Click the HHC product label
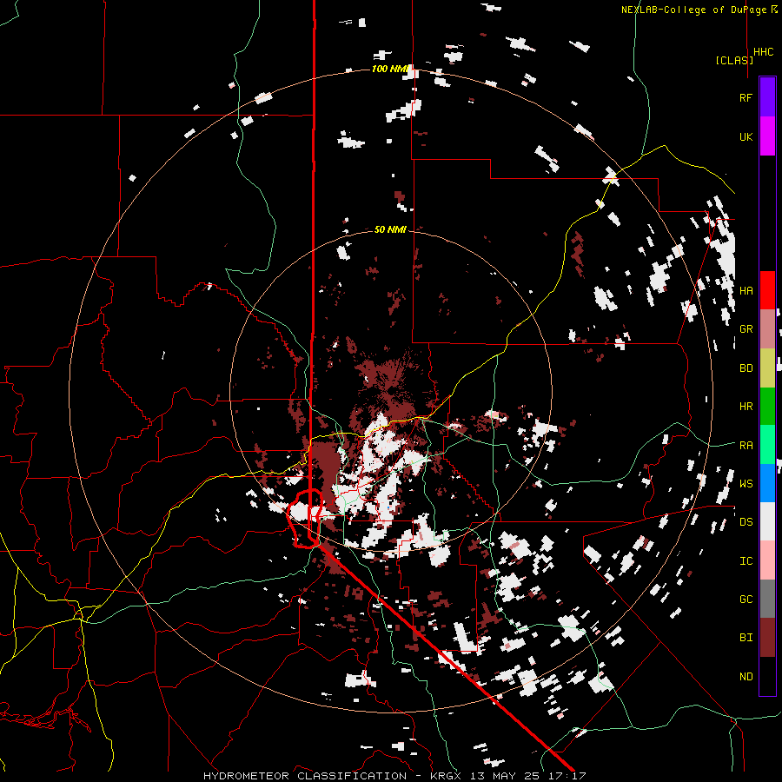782x782 pixels. click(x=764, y=52)
